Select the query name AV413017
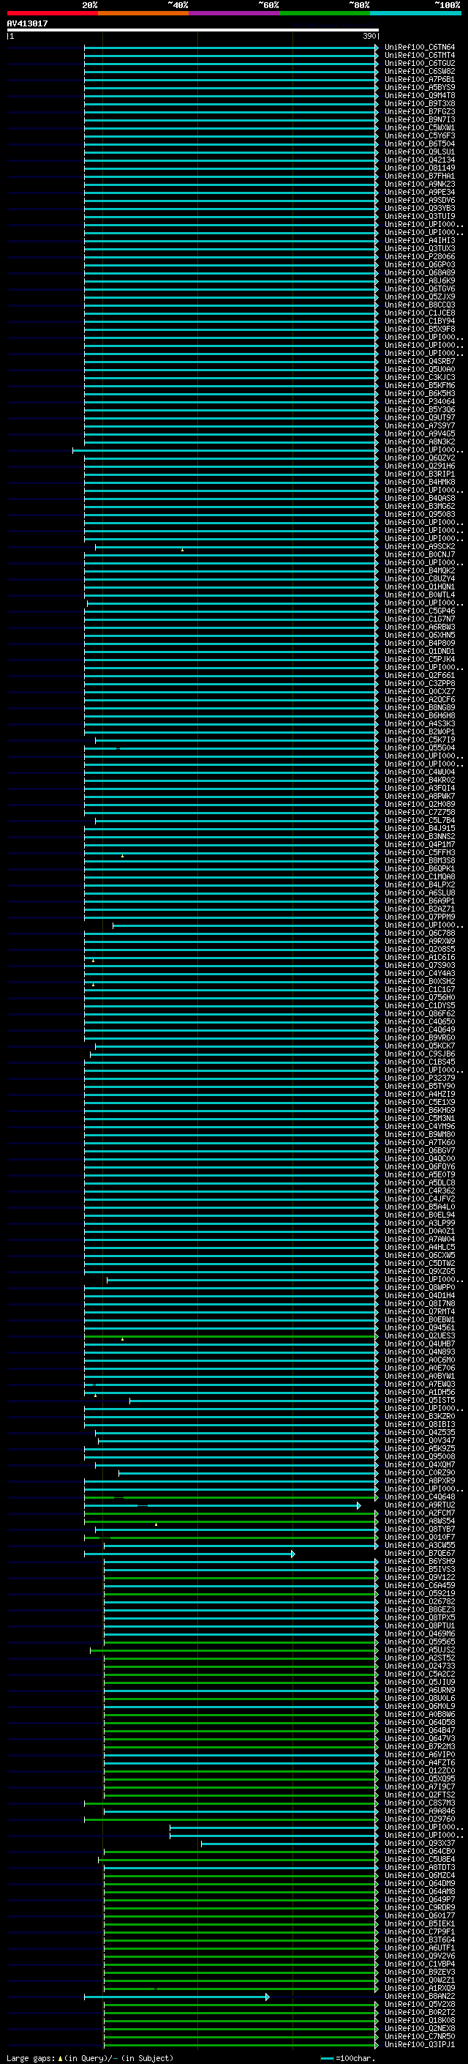468x2064 pixels. 27,23
